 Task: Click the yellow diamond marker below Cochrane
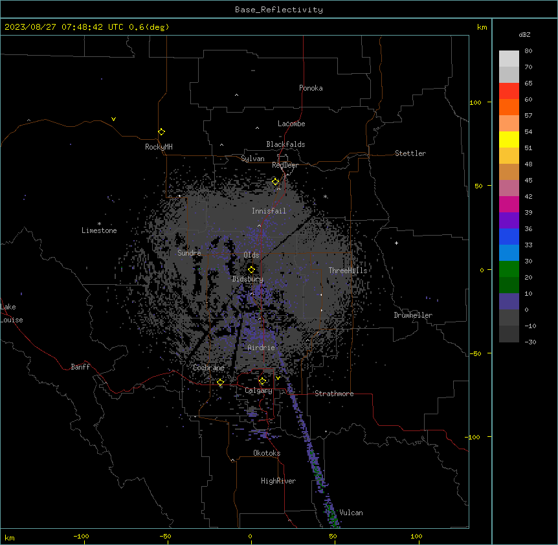[x=220, y=383]
